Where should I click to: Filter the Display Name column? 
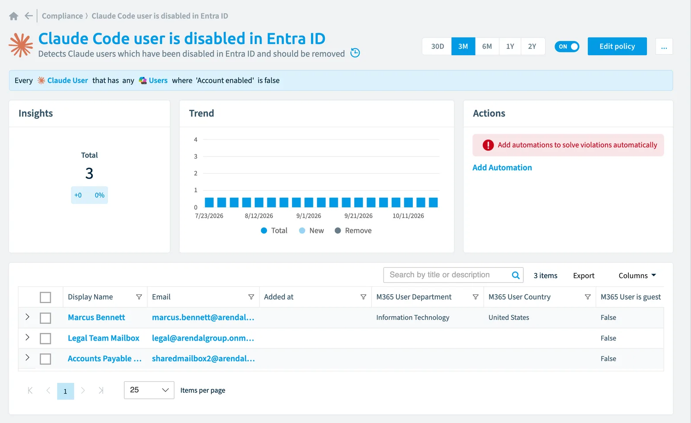coord(139,297)
